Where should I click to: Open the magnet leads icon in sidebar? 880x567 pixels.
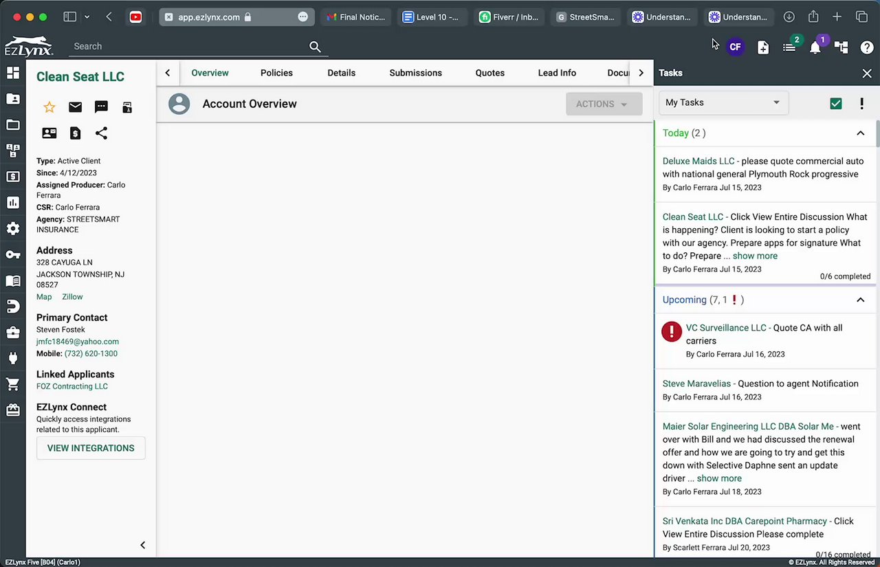(12, 307)
